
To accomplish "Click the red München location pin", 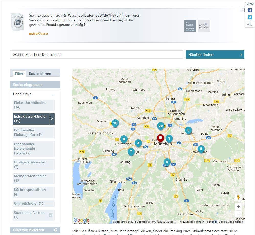I will [x=160, y=138].
